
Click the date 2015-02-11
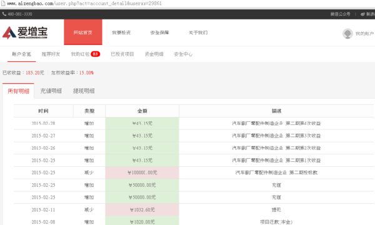tap(43, 210)
